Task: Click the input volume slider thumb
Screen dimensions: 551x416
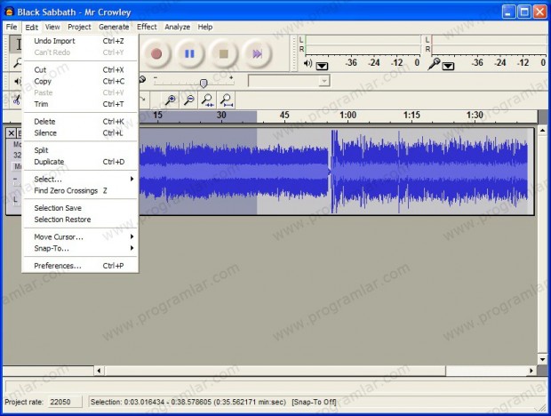Action: point(204,83)
